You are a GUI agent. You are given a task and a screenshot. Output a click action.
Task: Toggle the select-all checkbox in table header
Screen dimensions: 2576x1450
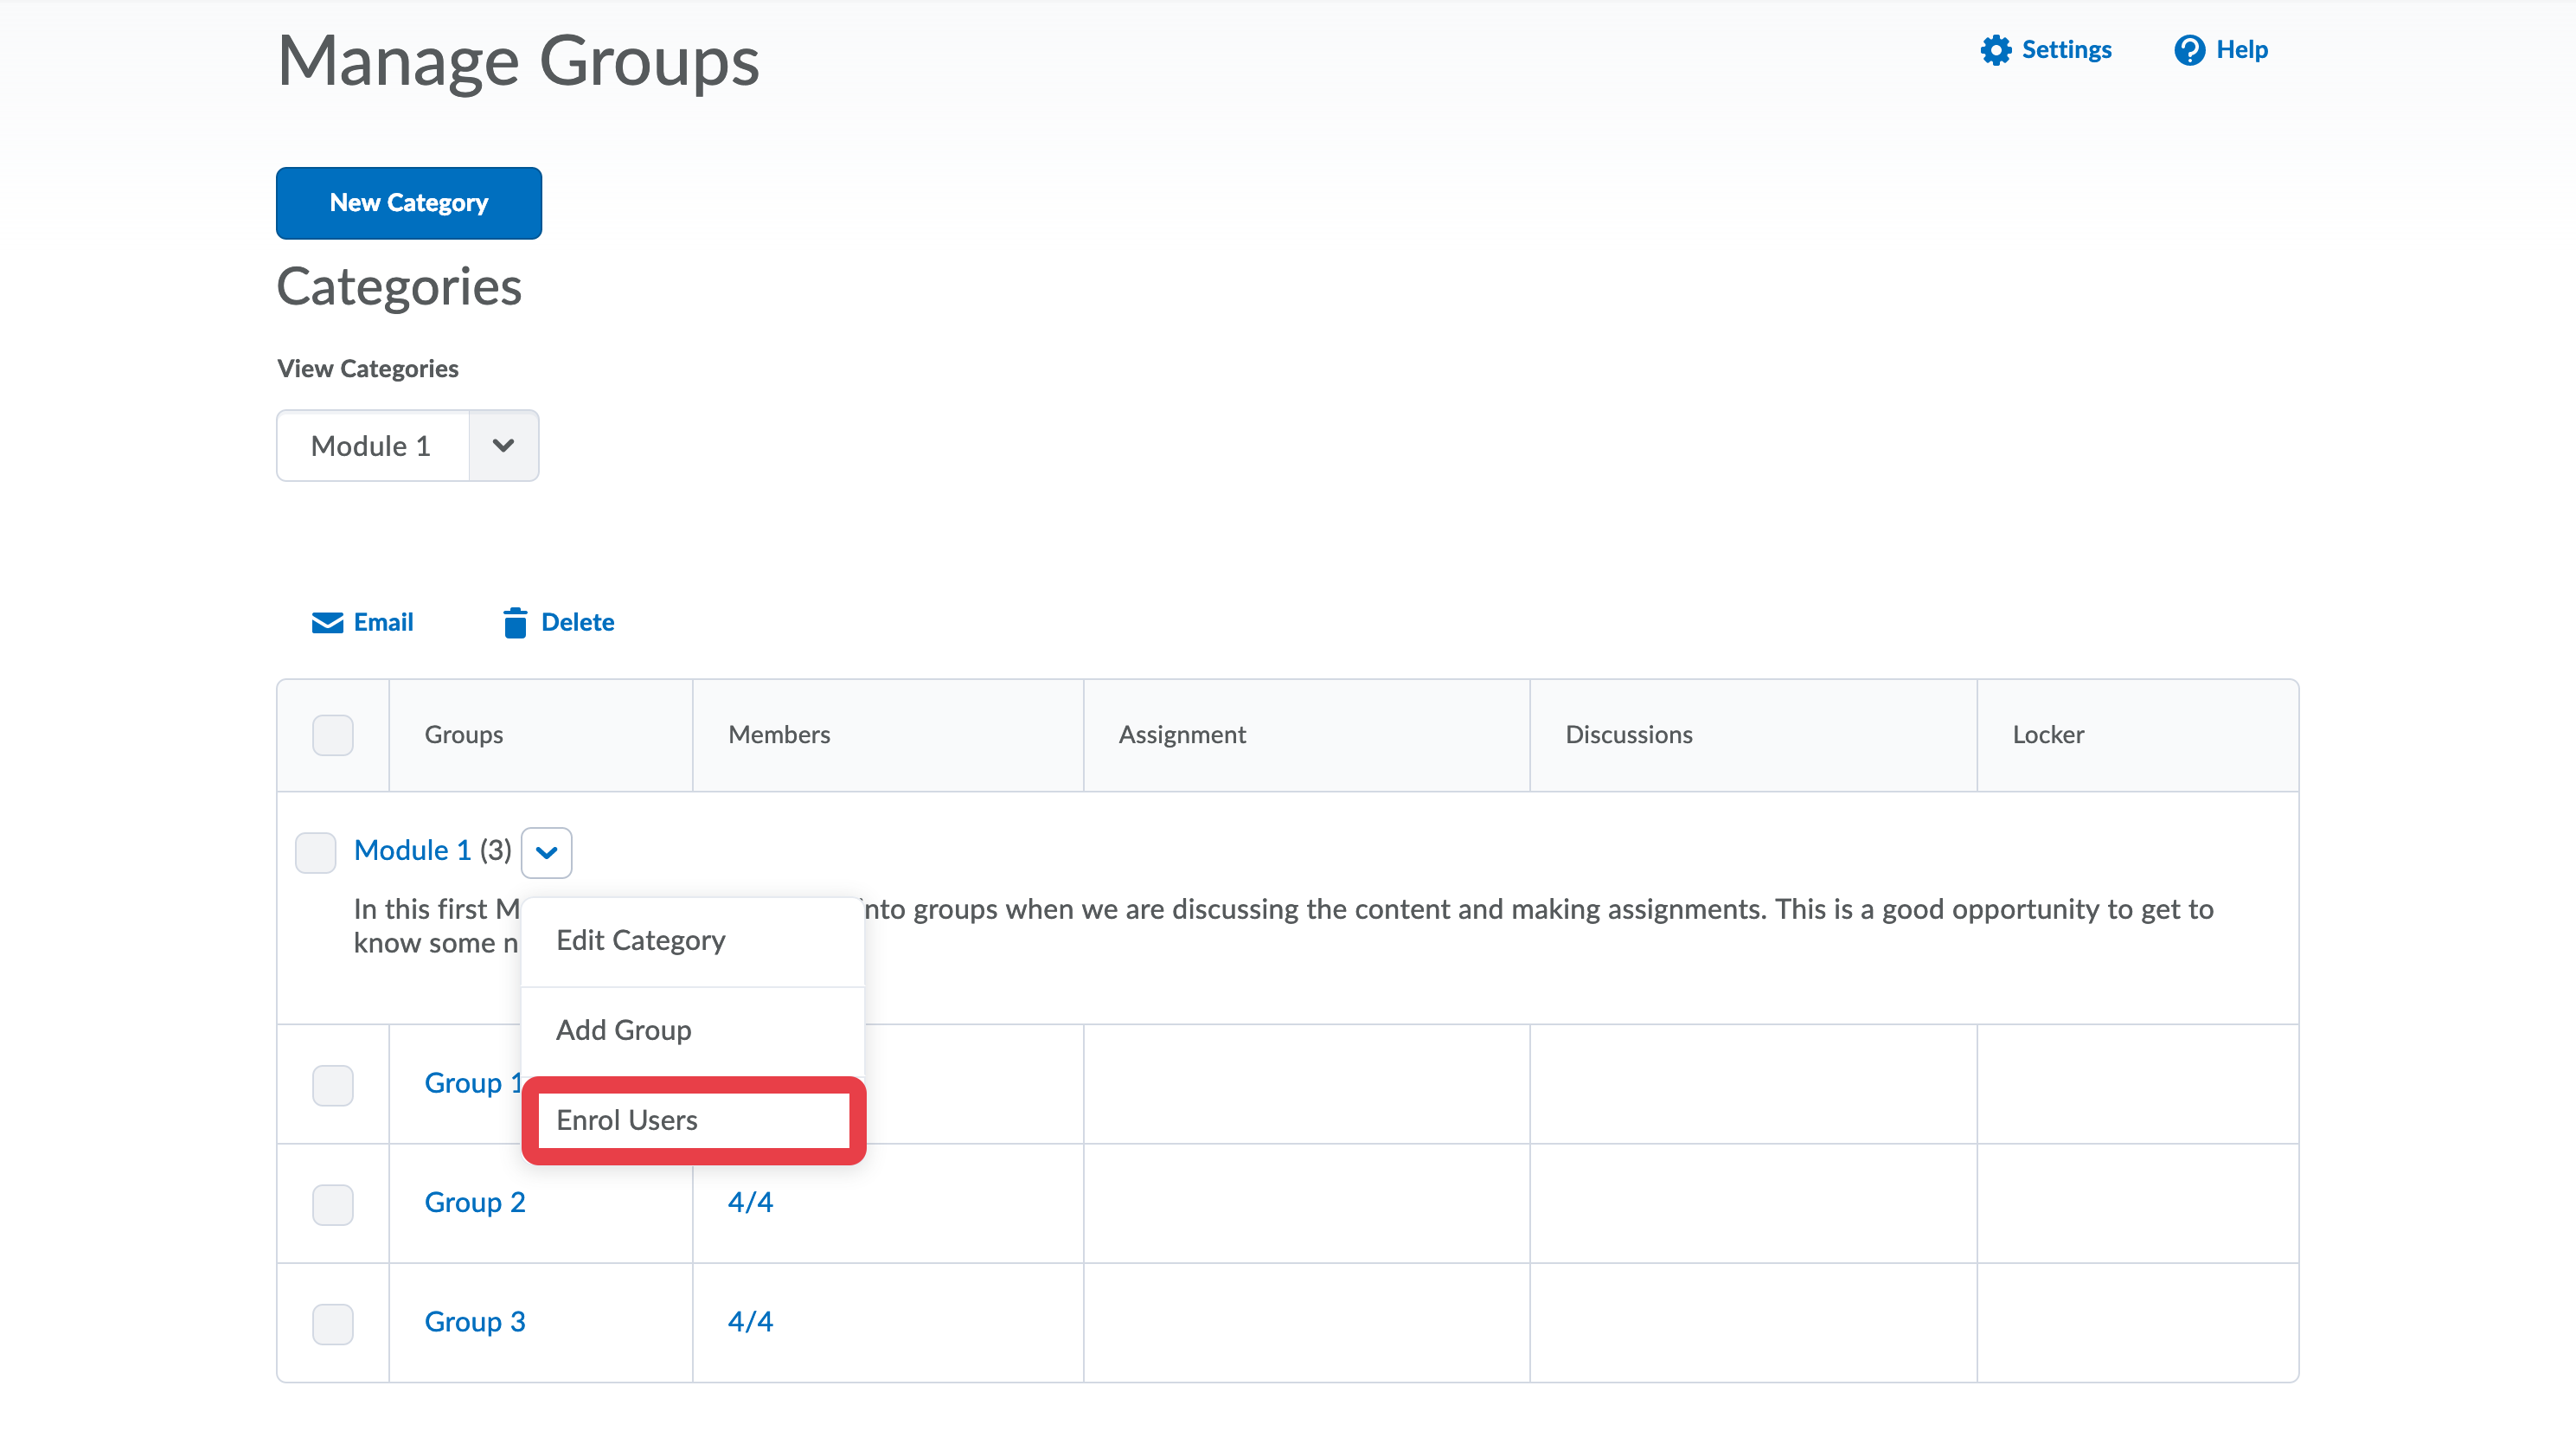(x=332, y=735)
